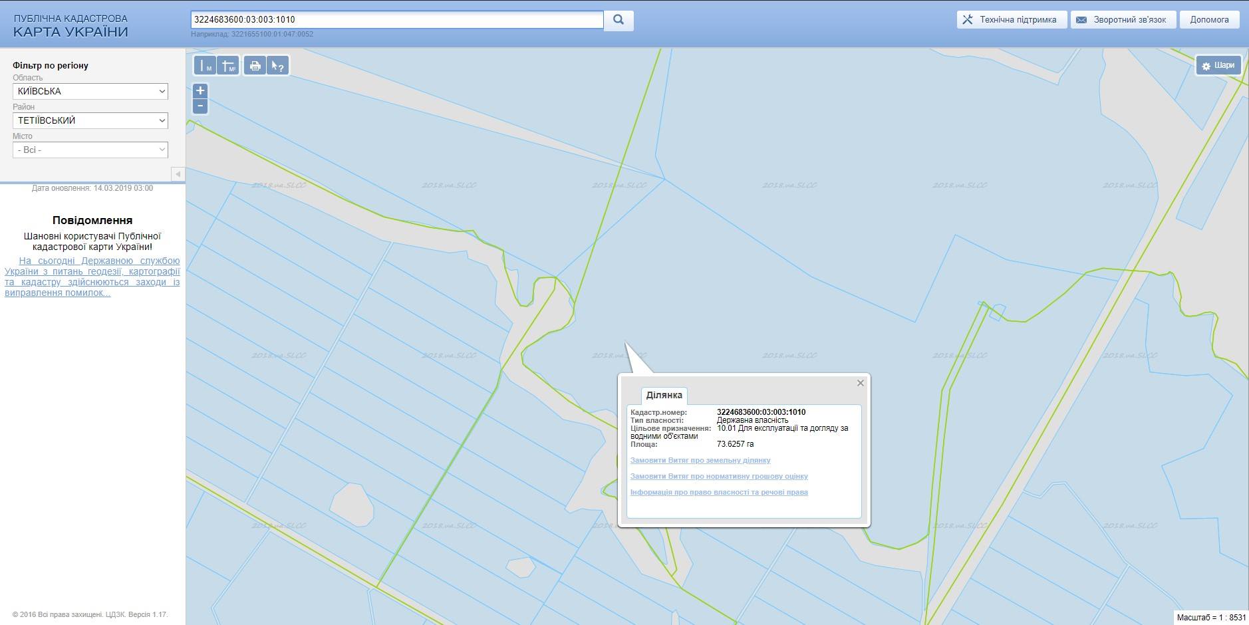Expand the Місто dropdown
This screenshot has height=625, width=1249.
90,150
